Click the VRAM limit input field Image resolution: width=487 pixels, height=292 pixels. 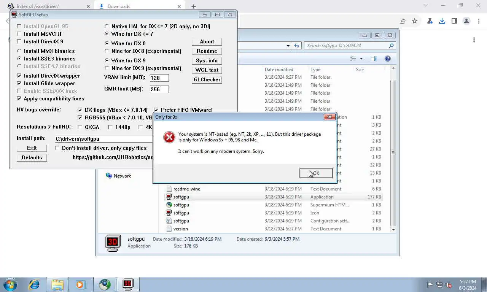[x=159, y=78]
